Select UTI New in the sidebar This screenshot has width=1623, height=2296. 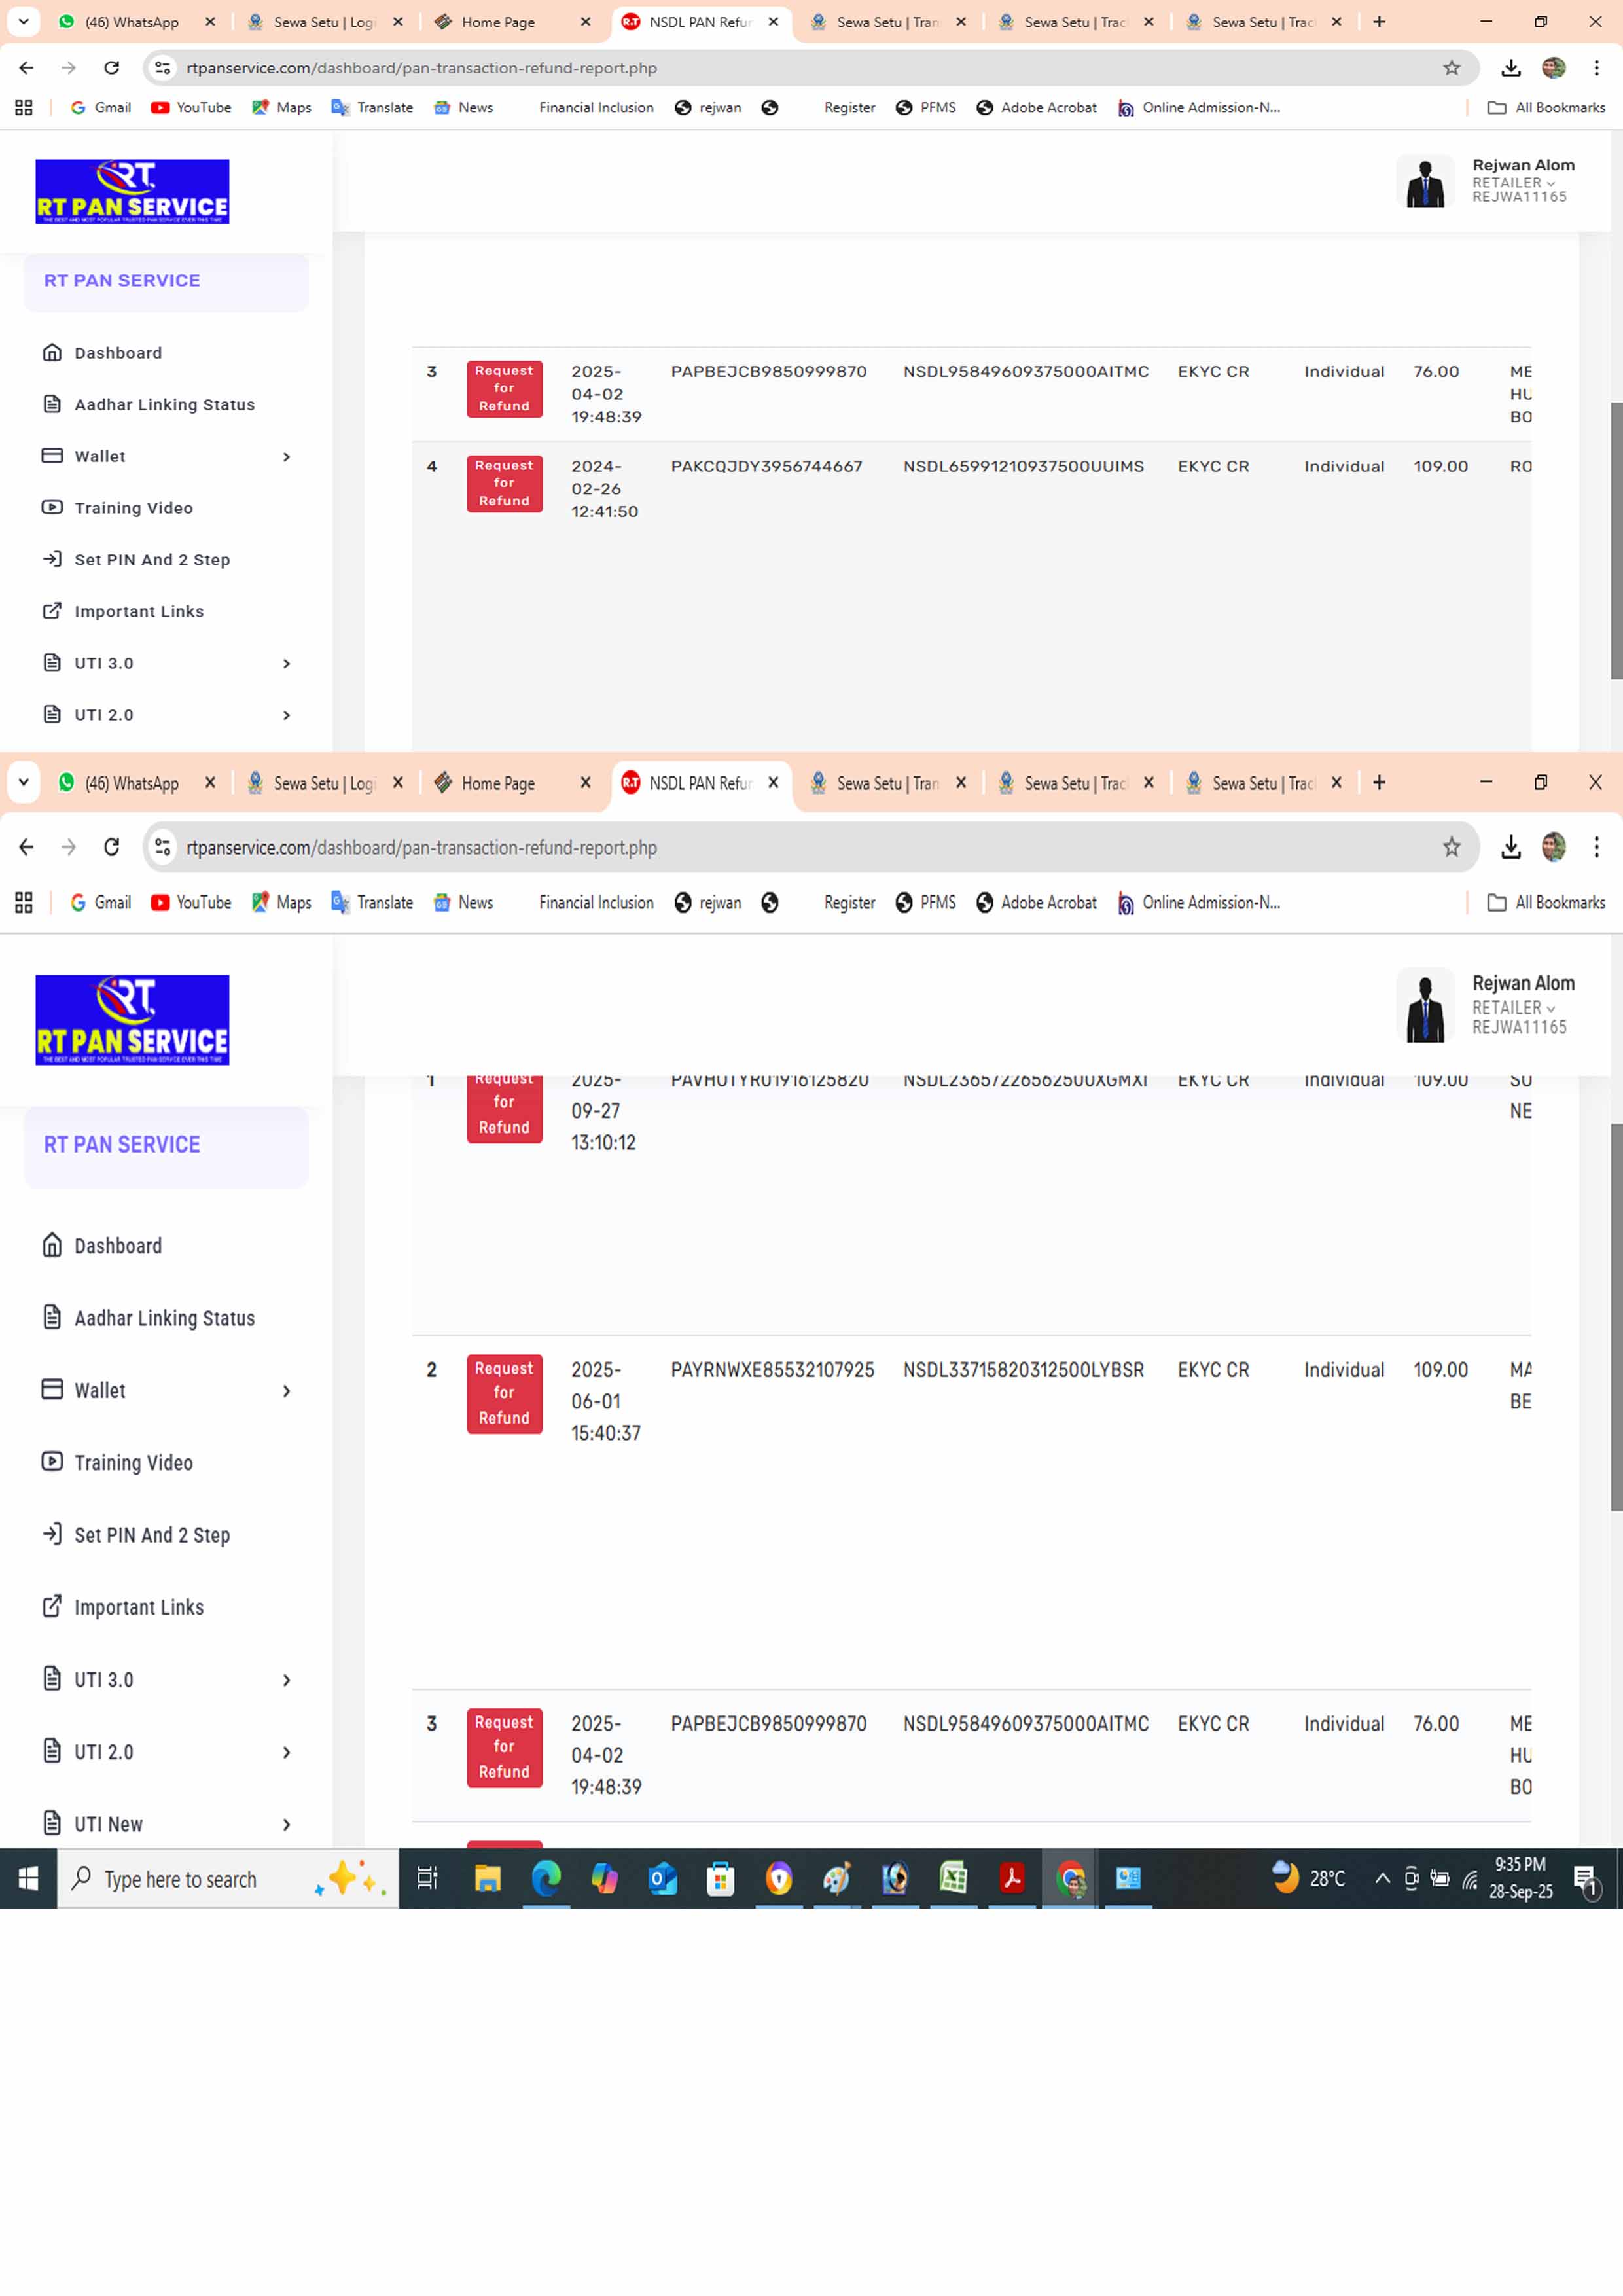[x=108, y=1824]
